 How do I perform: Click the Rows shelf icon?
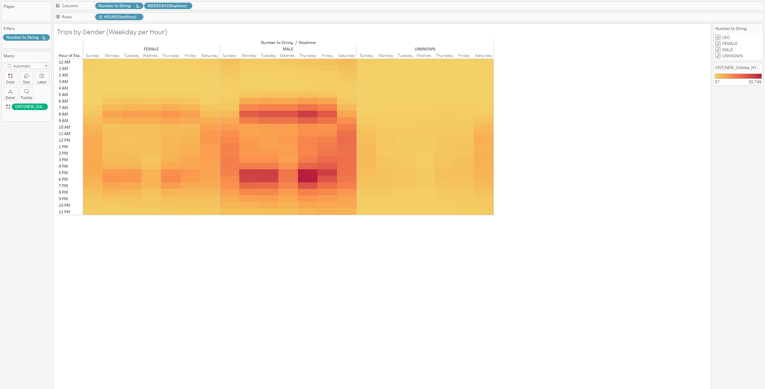click(x=58, y=17)
